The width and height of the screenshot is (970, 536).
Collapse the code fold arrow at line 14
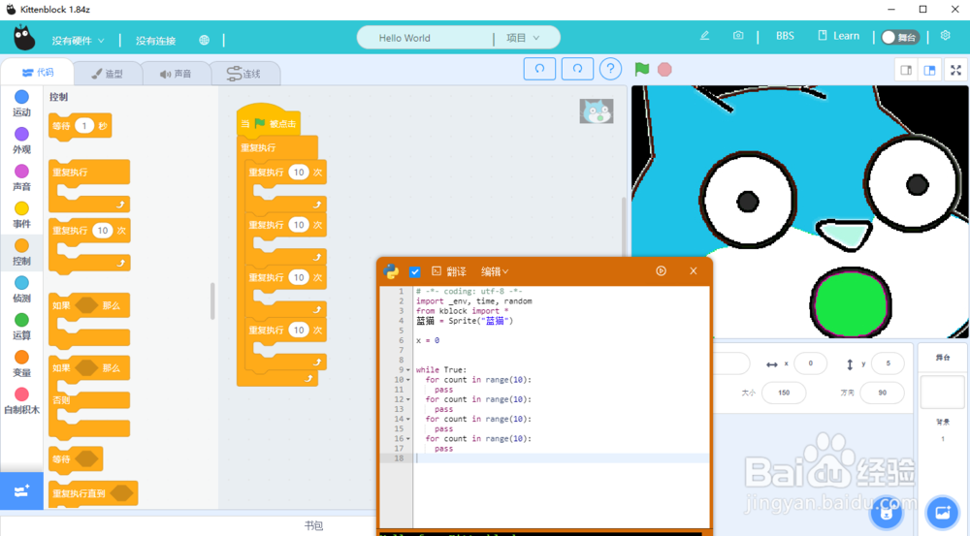[408, 419]
